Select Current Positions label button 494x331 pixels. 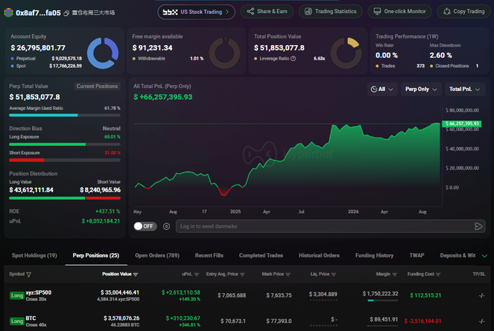coord(97,86)
